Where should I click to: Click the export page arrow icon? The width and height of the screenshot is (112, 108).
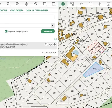pyautogui.click(x=108, y=4)
